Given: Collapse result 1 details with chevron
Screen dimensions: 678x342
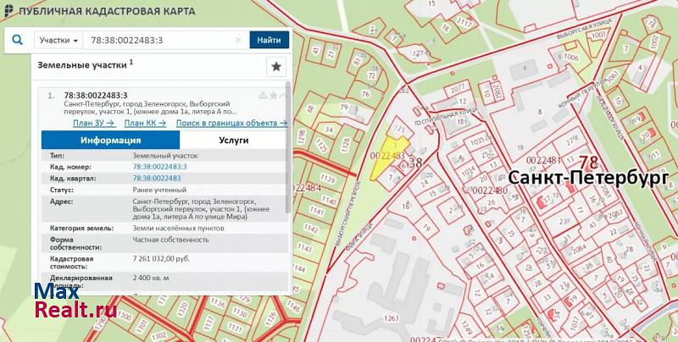Looking at the screenshot, I should coord(283,95).
